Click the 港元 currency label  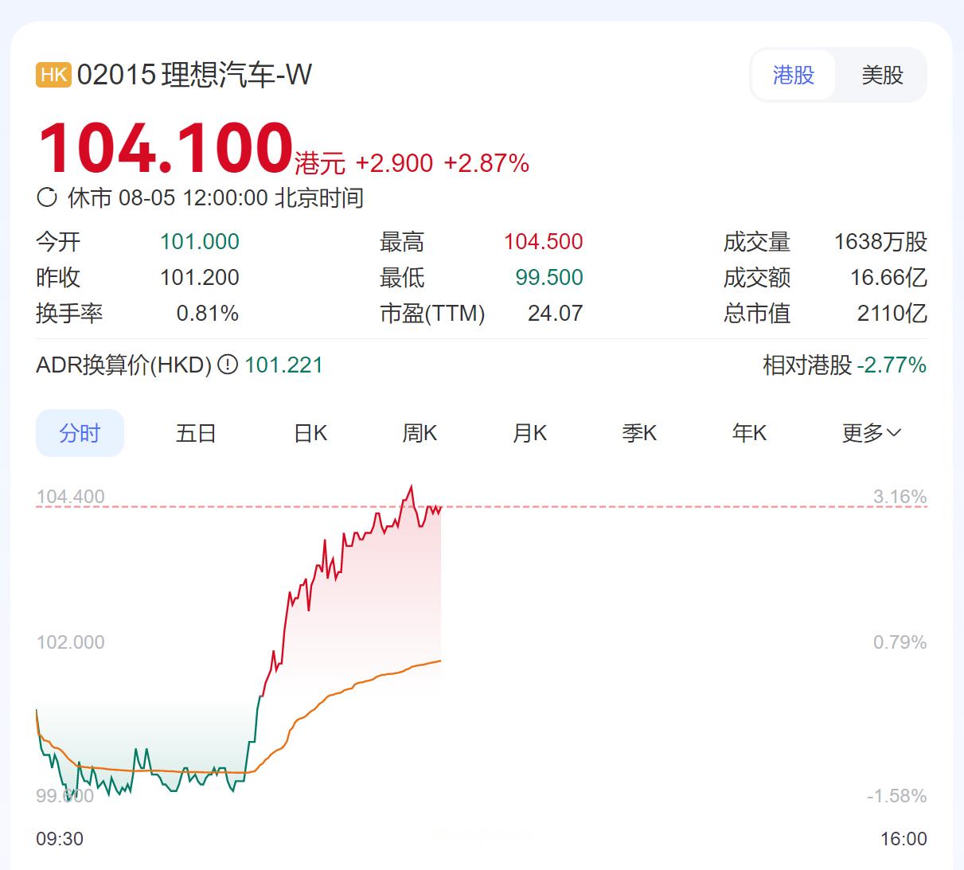(320, 163)
